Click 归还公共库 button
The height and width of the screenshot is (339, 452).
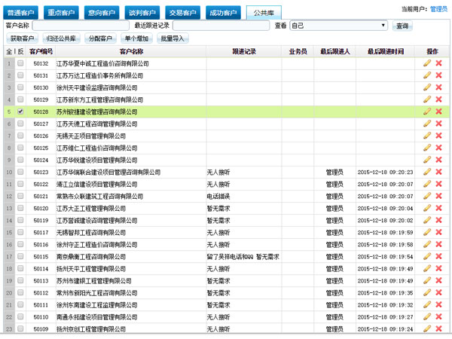pyautogui.click(x=61, y=38)
